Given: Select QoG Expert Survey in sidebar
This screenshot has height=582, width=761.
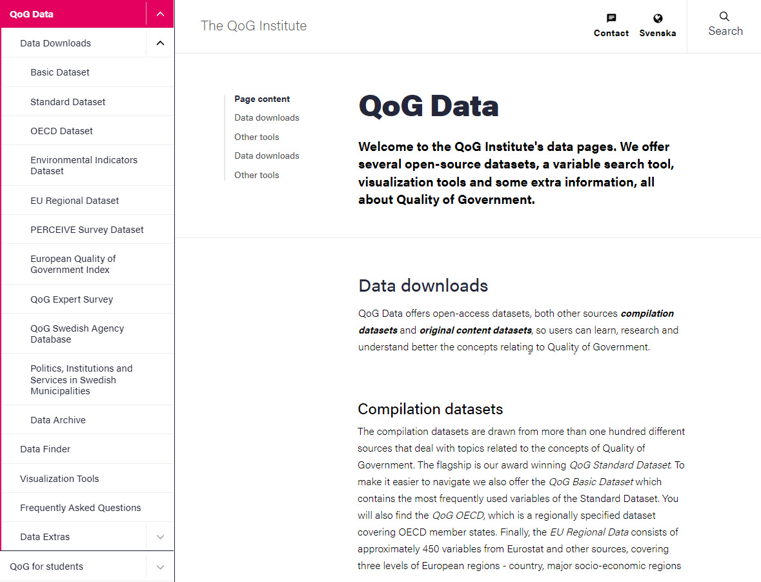Looking at the screenshot, I should coord(71,298).
